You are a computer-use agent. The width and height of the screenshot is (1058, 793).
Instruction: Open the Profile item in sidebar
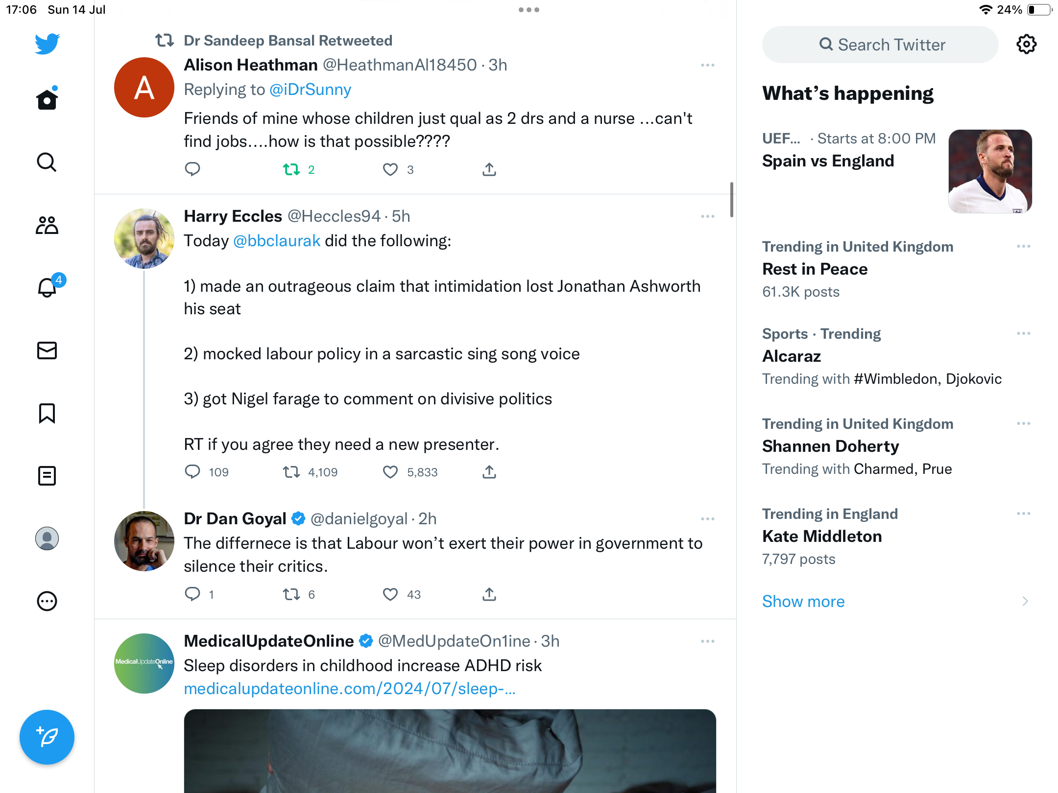tap(47, 538)
